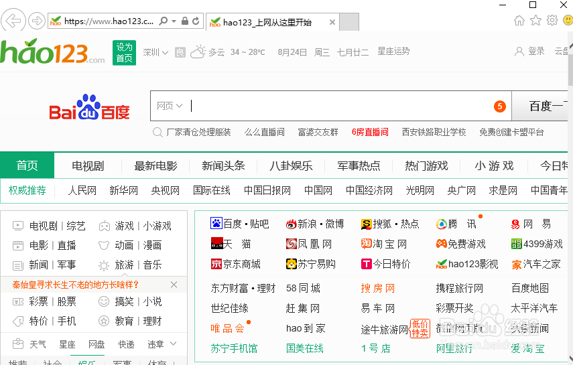
Task: Close the hao123 browser tab
Action: coord(332,22)
